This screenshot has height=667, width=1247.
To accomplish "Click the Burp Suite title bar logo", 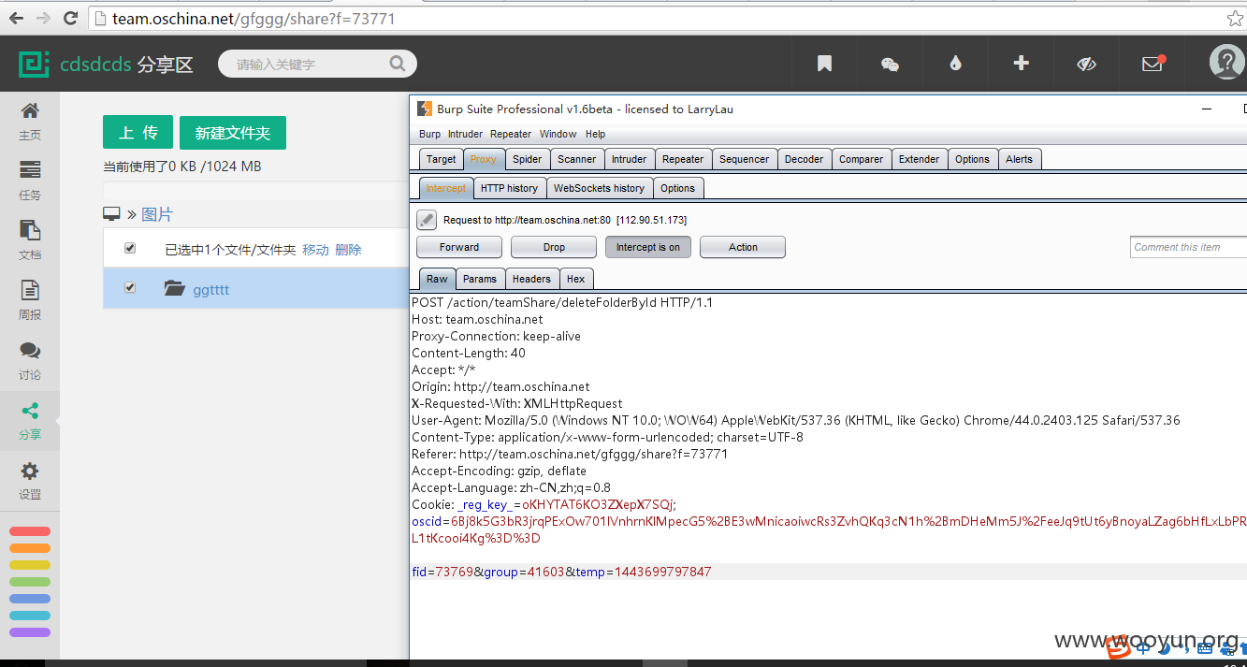I will tap(425, 109).
